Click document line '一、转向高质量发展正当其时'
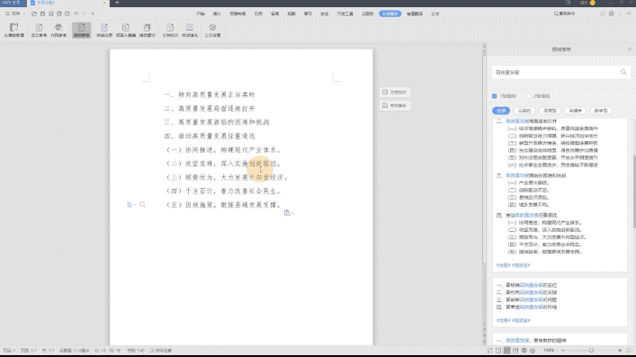636x357 pixels. [210, 95]
